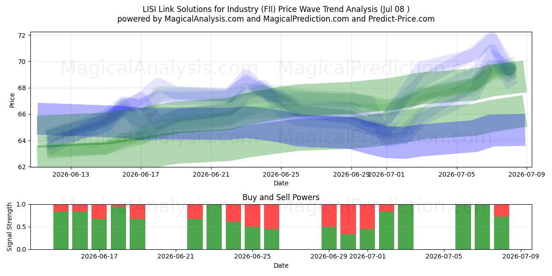Click red sell segment of 2026-07-01 bar
552x276 pixels.
[x=367, y=217]
